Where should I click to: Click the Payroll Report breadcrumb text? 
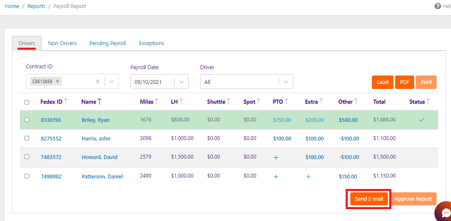[x=70, y=6]
